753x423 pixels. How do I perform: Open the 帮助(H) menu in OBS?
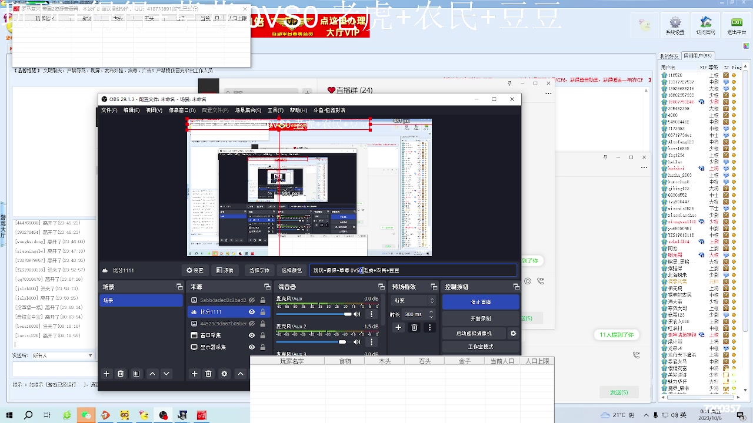tap(298, 110)
